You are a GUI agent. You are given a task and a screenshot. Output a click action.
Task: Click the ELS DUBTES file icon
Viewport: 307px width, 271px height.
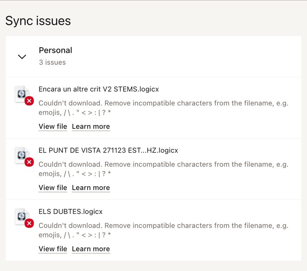pos(21,216)
